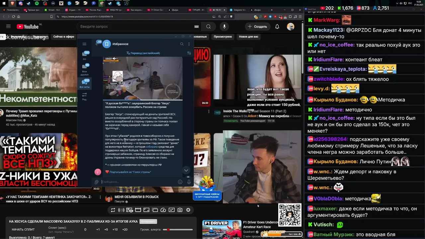Follow 'Подписывайся на "Голос страны"' link
The height and width of the screenshot is (239, 425).
tap(130, 172)
